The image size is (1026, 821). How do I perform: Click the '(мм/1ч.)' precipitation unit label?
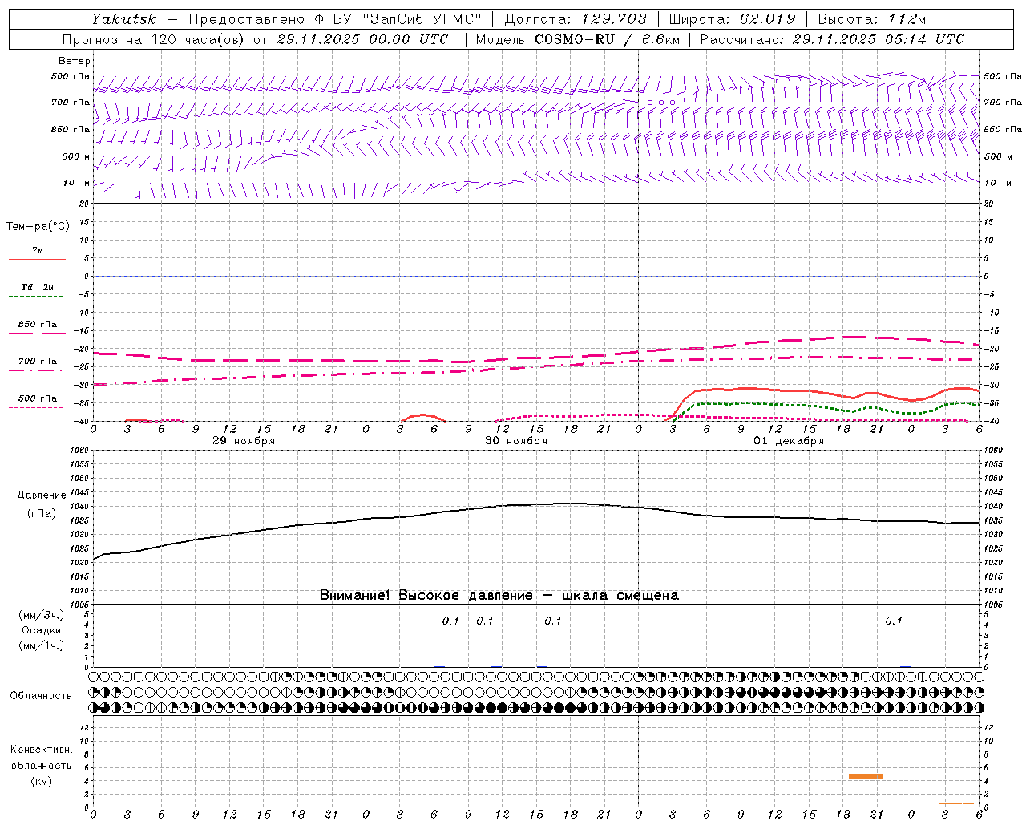(x=42, y=646)
